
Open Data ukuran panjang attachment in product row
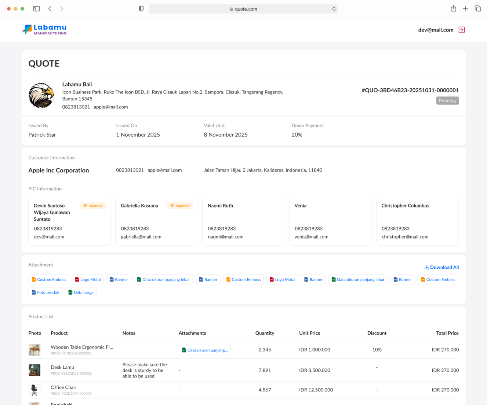(x=205, y=350)
